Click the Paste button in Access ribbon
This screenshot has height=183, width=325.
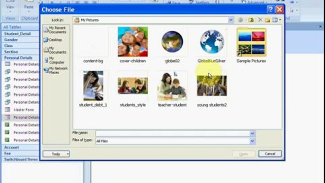[x=28, y=7]
